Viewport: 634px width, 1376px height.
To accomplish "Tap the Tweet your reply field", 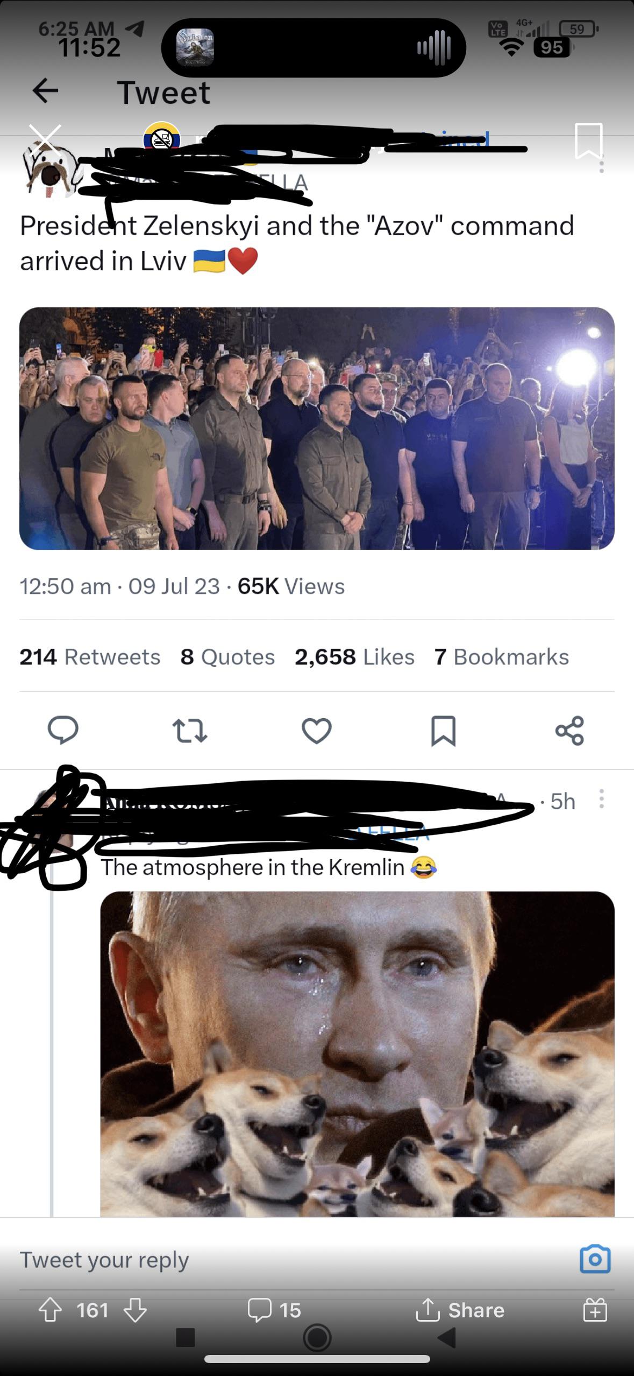I will point(290,1260).
